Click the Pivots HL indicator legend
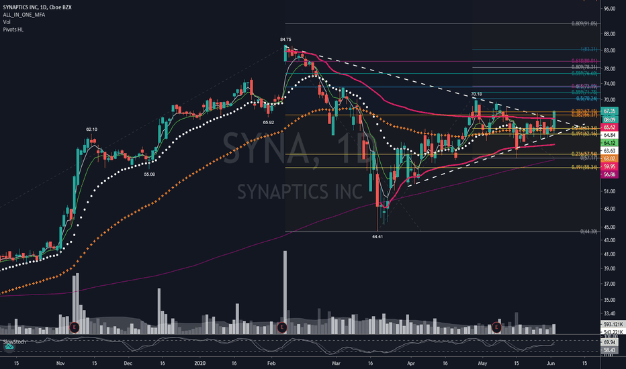Viewport: 626px width, 369px height. point(13,30)
